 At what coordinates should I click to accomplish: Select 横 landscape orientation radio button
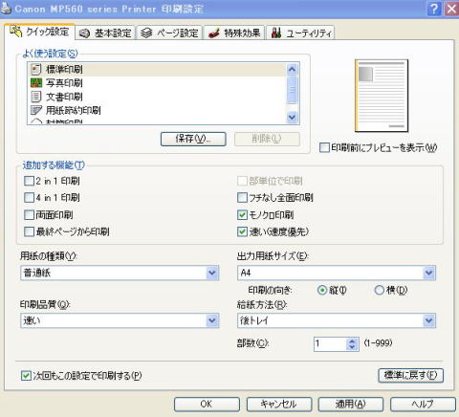379,290
